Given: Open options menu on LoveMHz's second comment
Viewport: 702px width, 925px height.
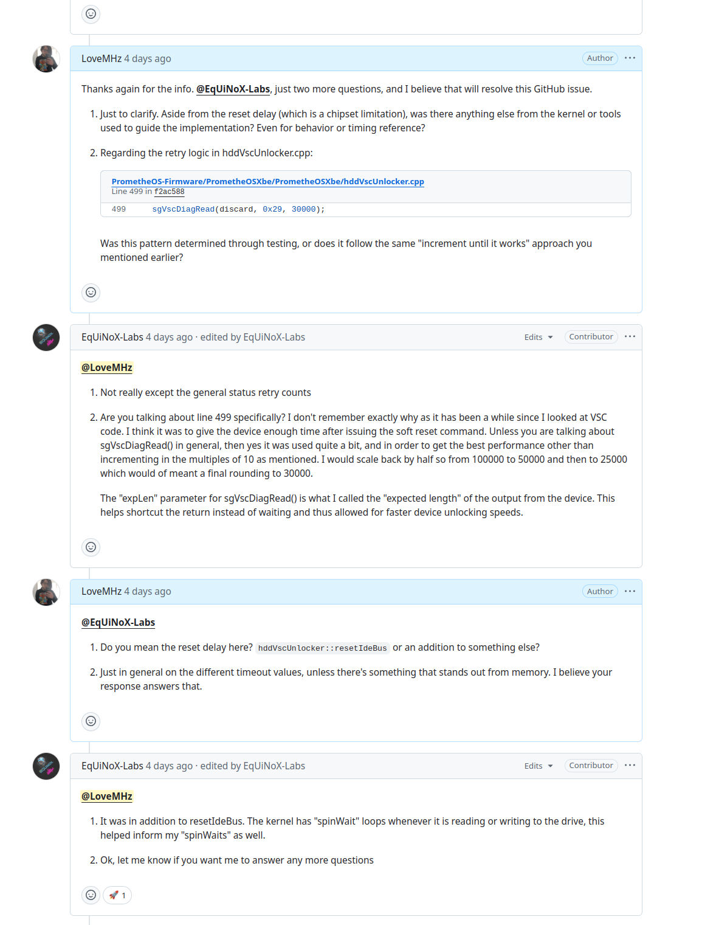Looking at the screenshot, I should coord(630,591).
